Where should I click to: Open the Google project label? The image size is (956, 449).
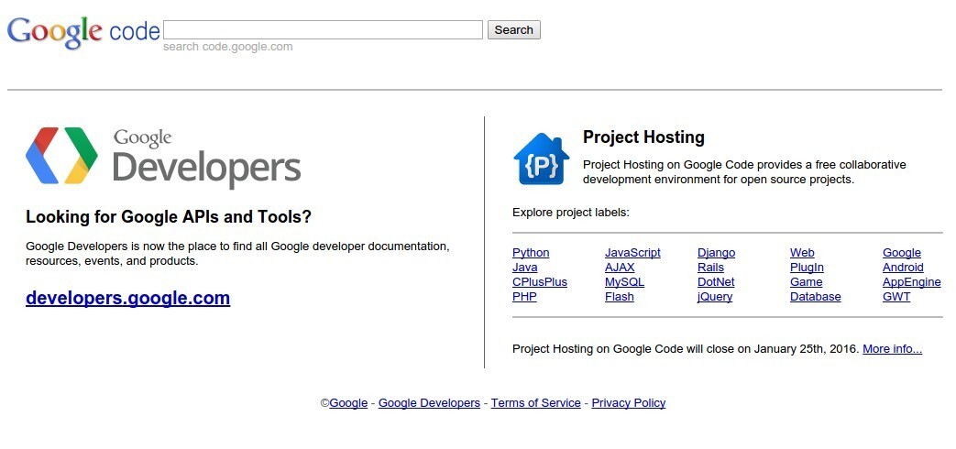pyautogui.click(x=902, y=253)
